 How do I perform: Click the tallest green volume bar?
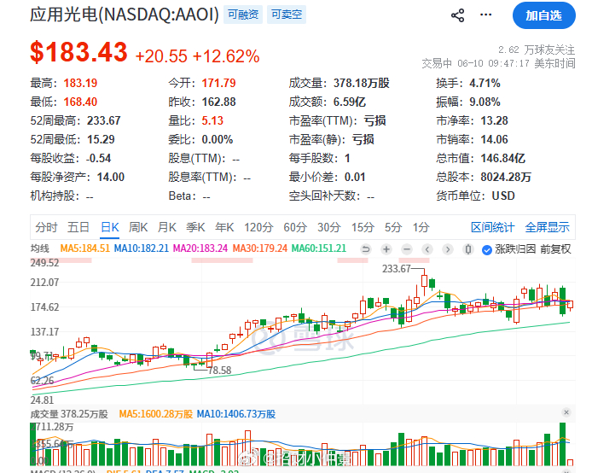tap(562, 444)
